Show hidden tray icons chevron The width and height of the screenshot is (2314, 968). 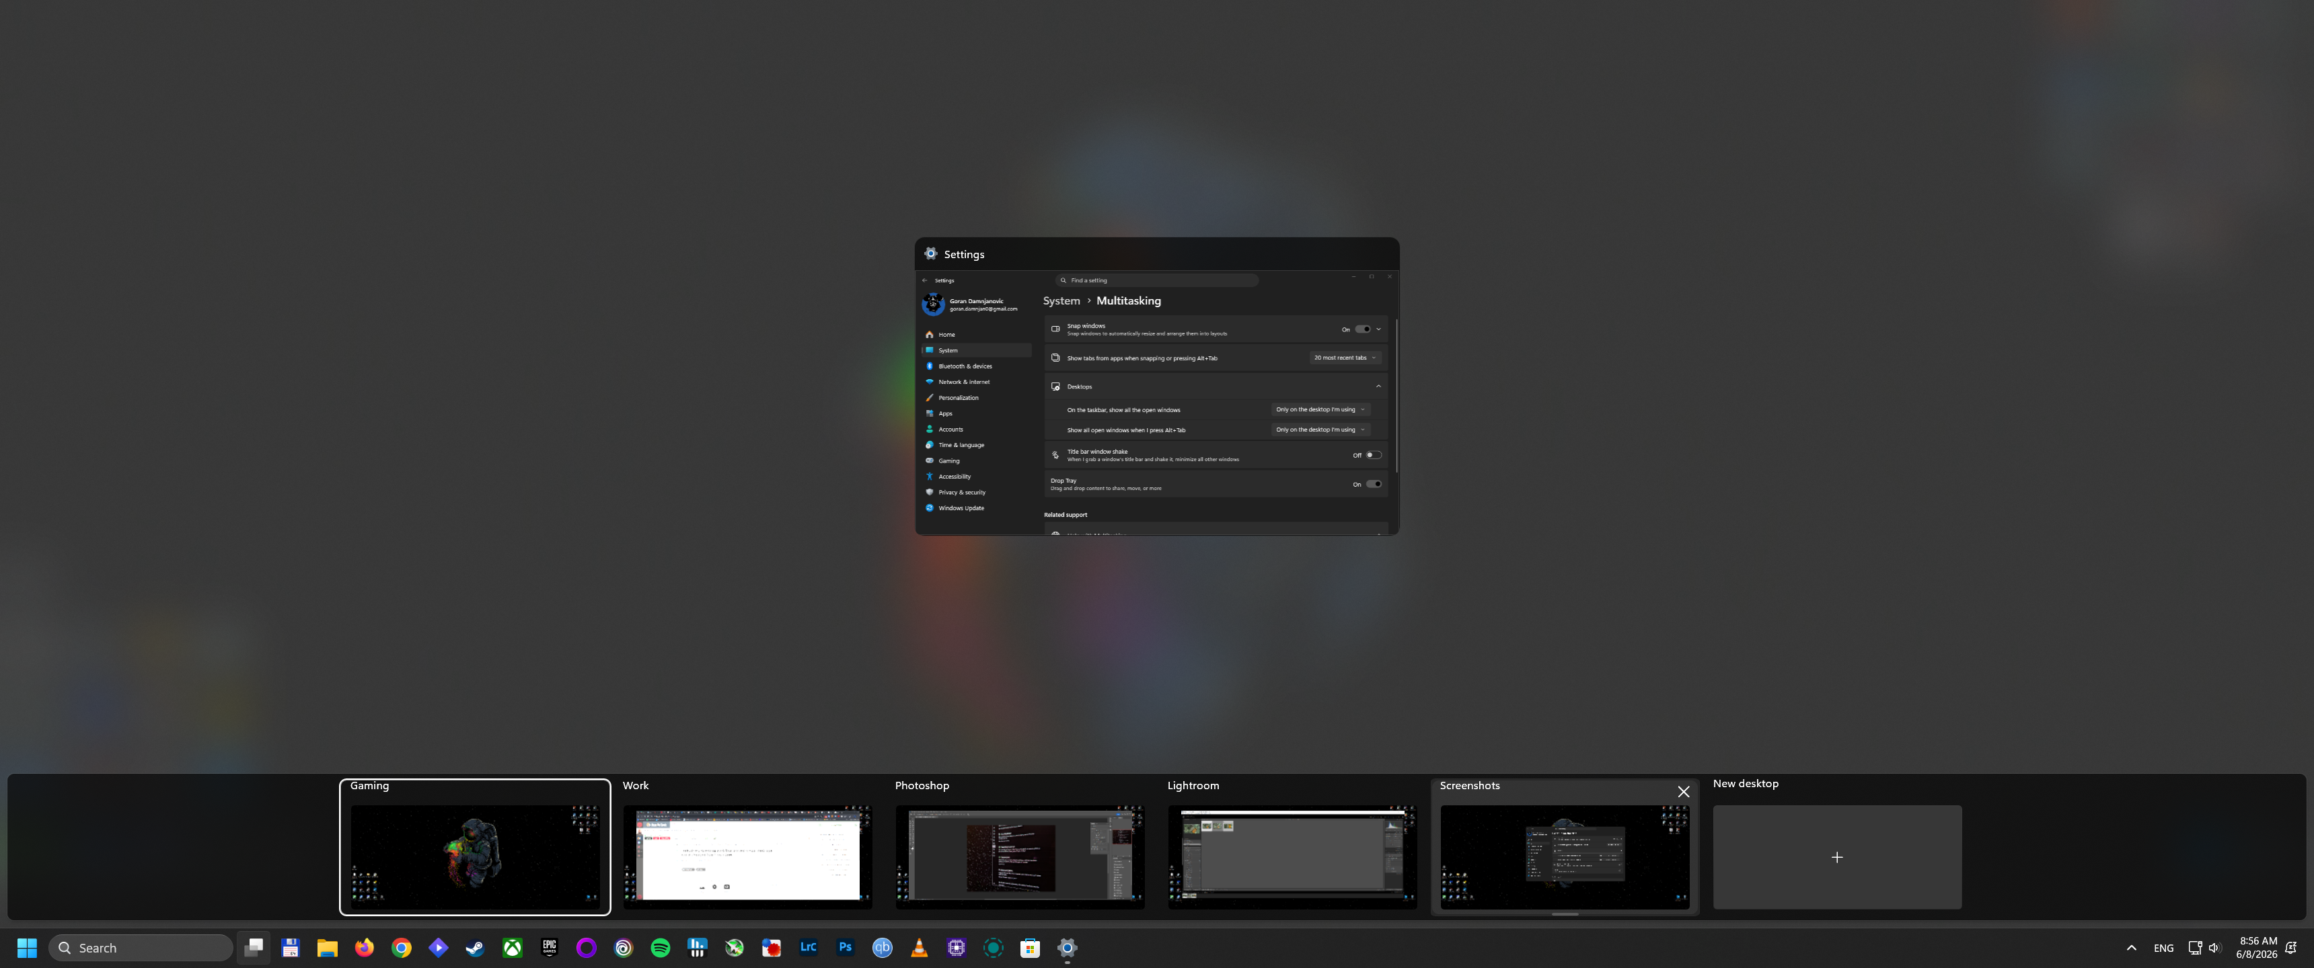click(2131, 947)
